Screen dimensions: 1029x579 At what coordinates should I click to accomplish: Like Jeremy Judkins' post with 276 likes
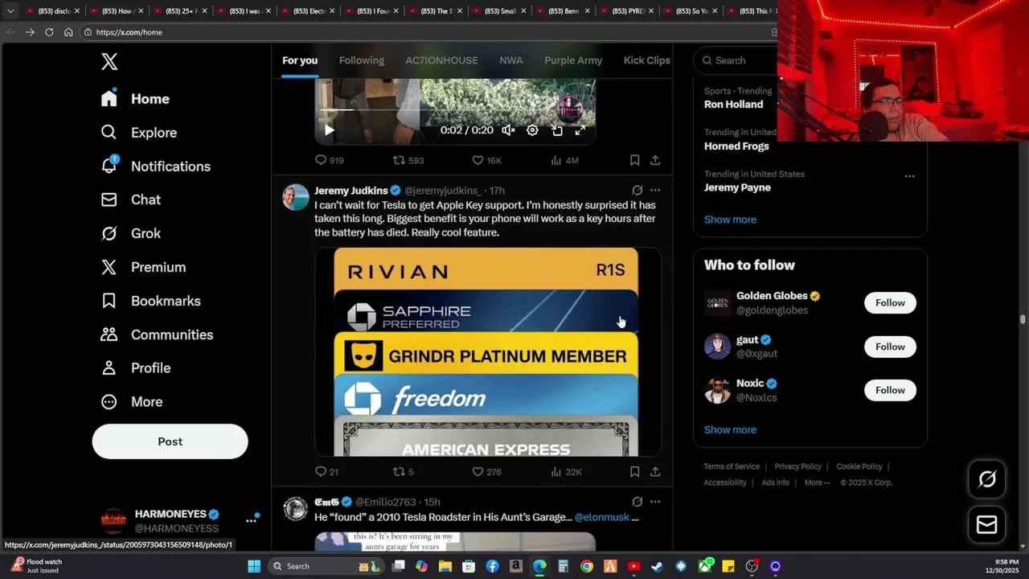pos(486,471)
